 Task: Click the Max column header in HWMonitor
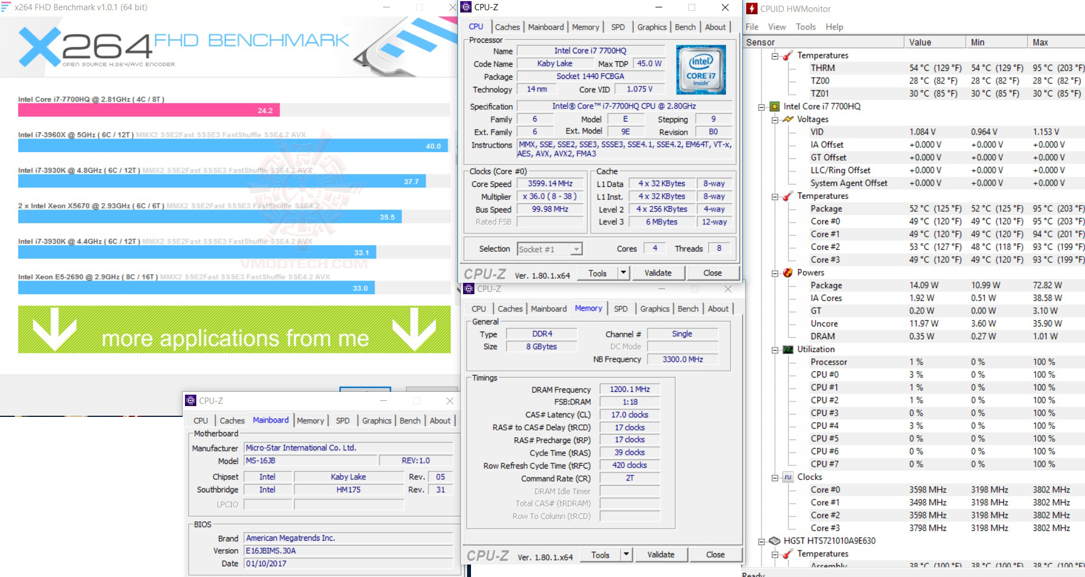point(1056,42)
